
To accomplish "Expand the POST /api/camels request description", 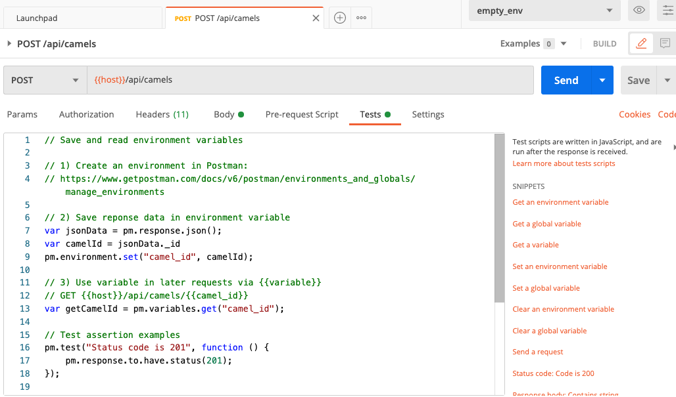I will coord(9,43).
